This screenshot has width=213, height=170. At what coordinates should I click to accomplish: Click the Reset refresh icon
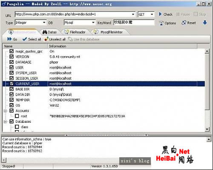click(x=184, y=23)
